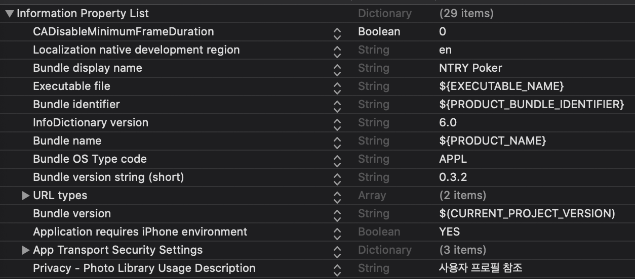Open key stepper for Privacy Photo Library row

coord(337,269)
